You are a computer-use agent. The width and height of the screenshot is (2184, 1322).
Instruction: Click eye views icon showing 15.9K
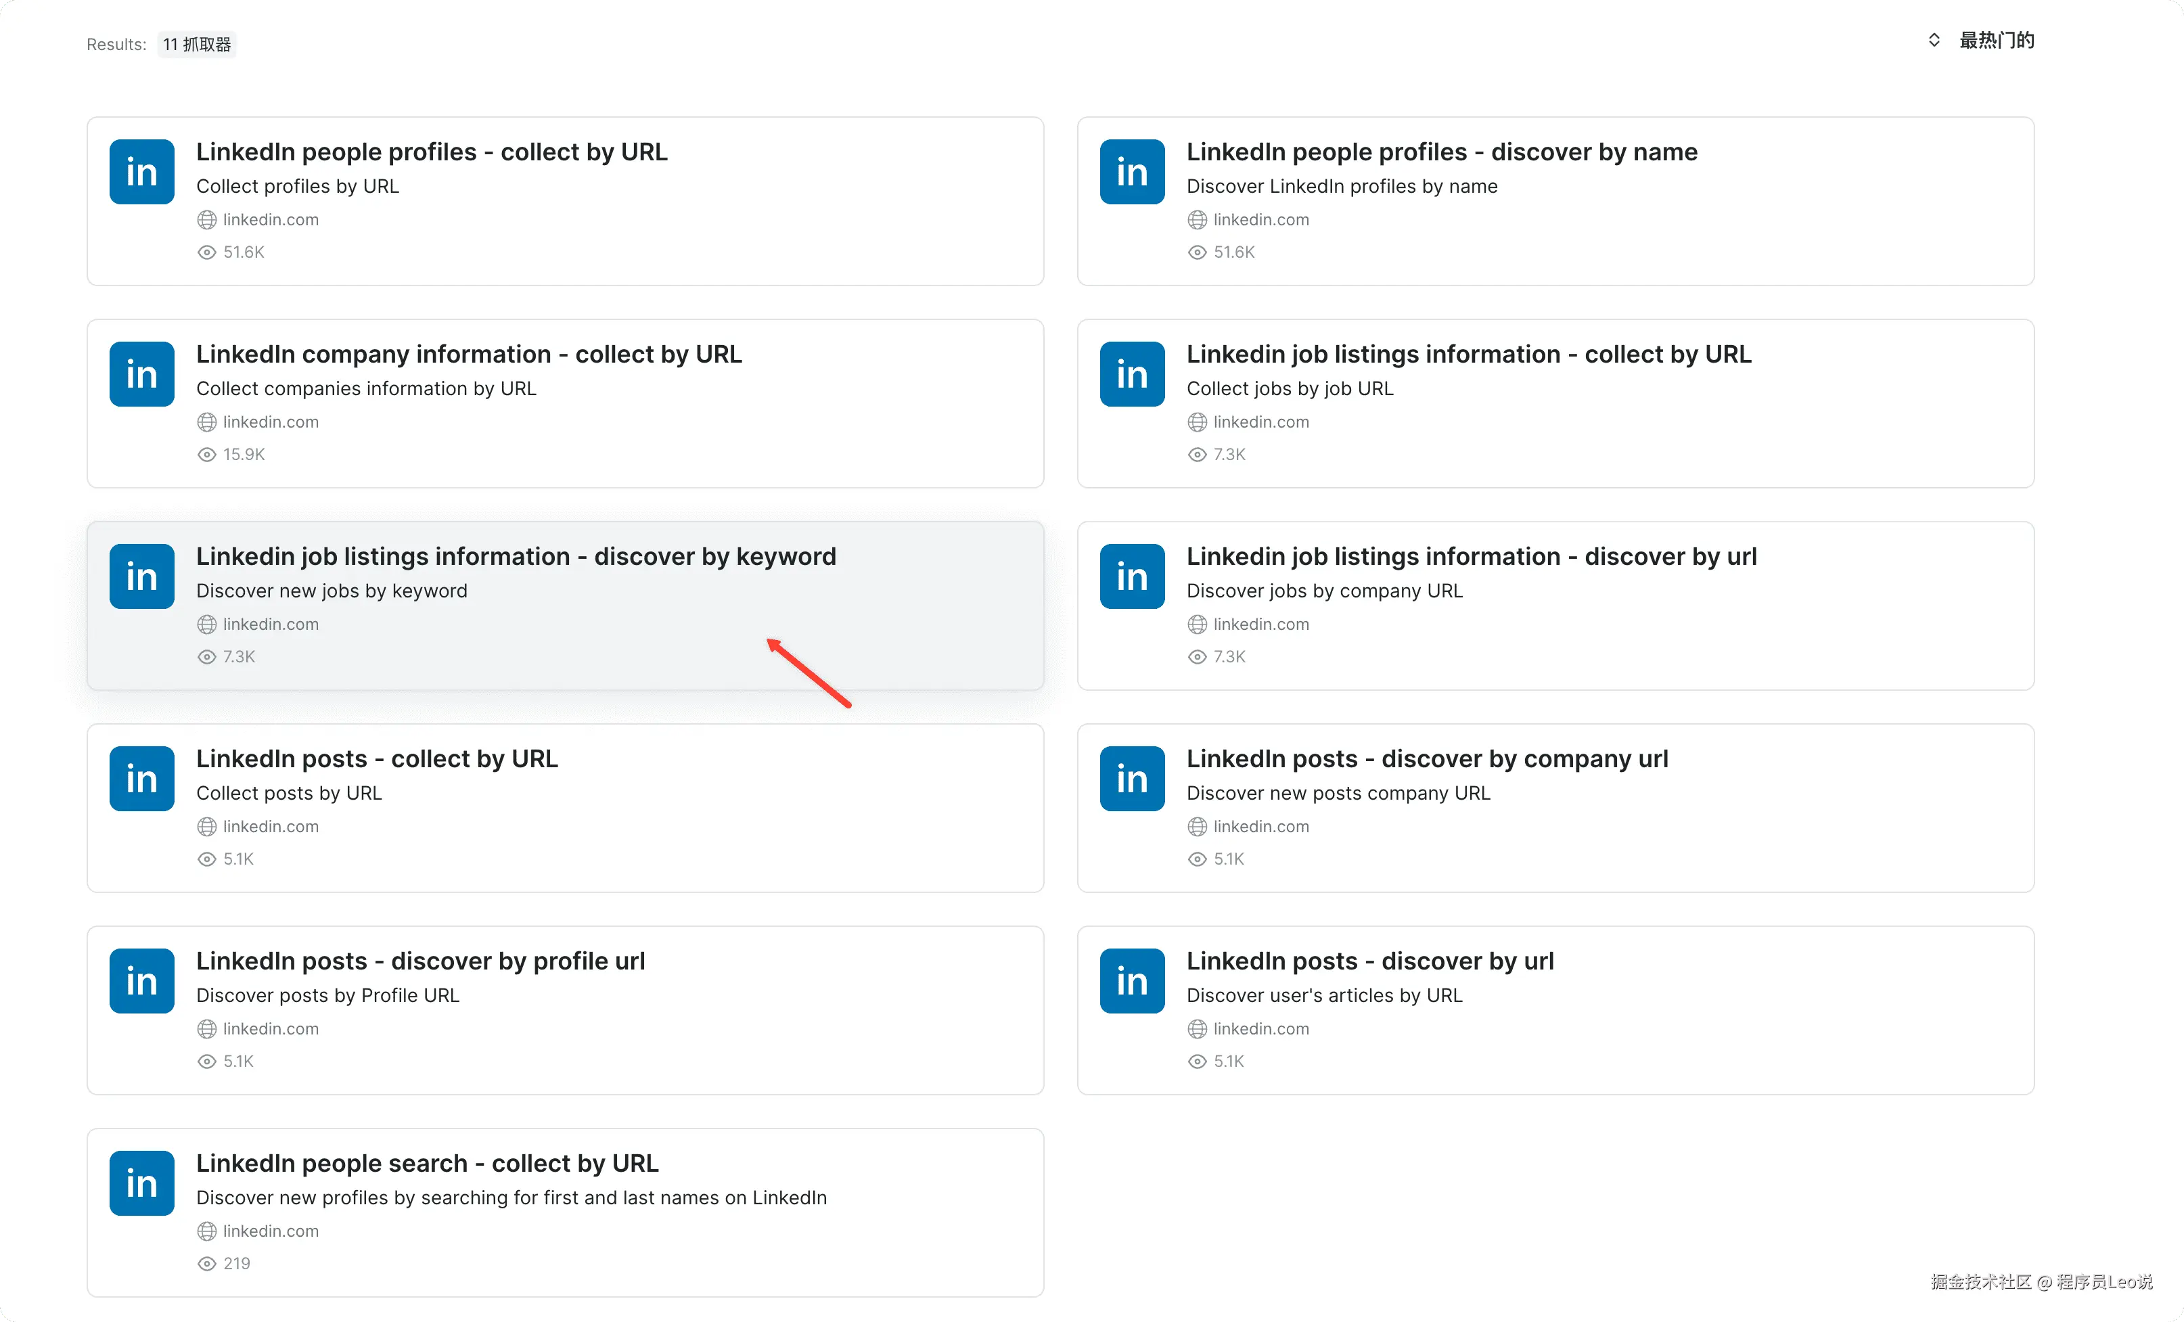pos(206,455)
